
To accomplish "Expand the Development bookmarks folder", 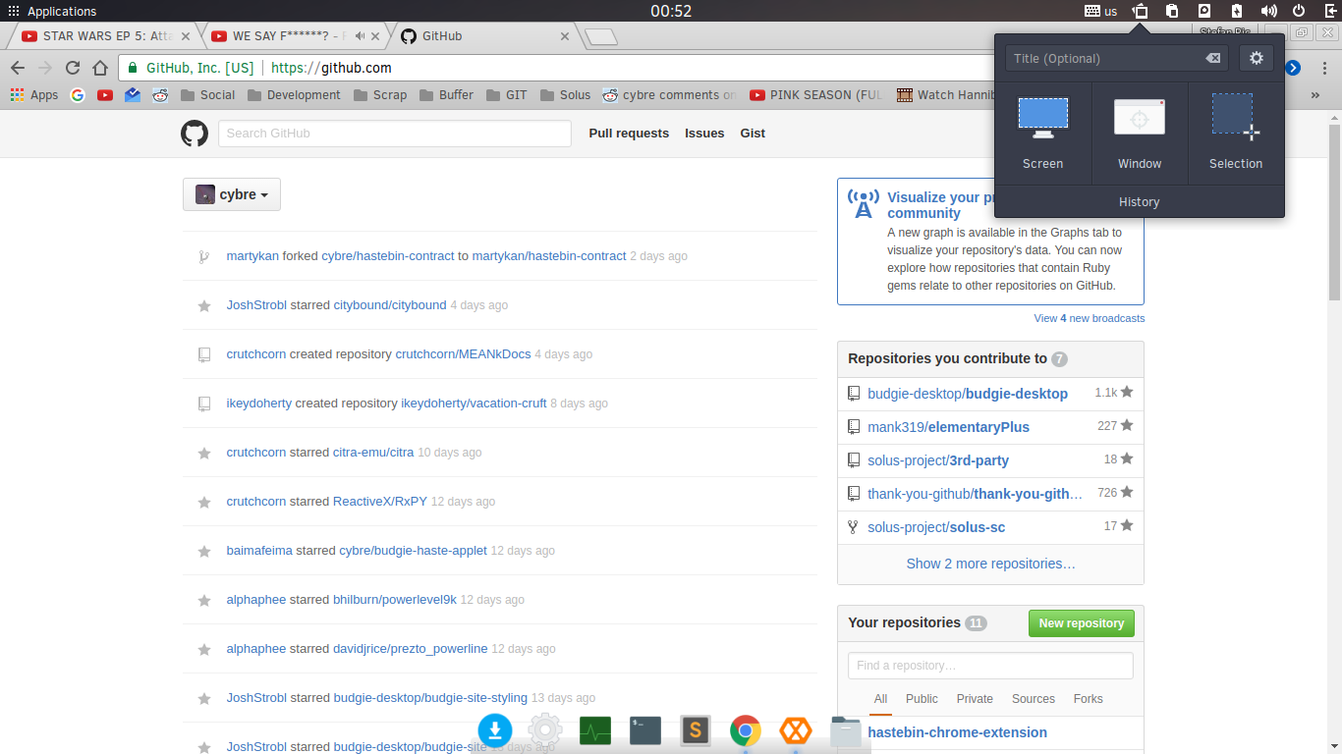I will click(x=294, y=95).
